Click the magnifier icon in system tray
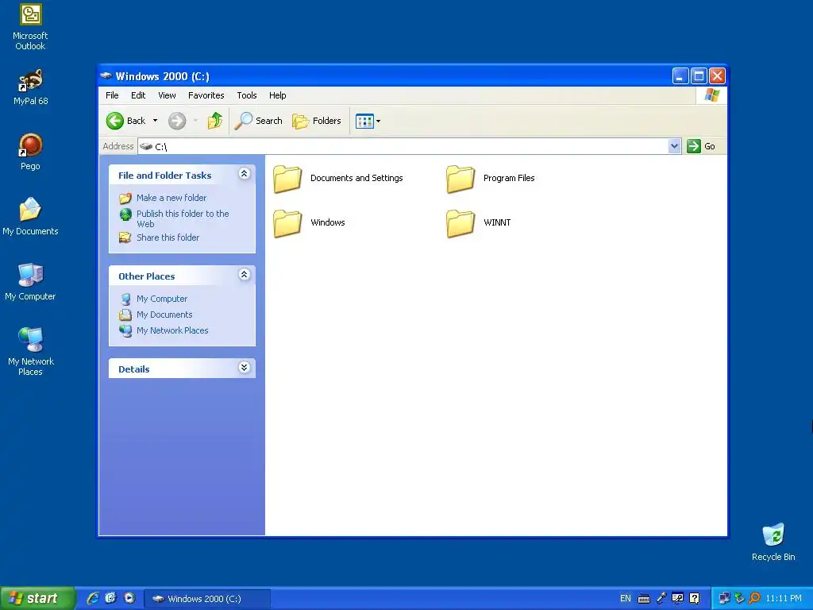This screenshot has height=610, width=813. coord(755,598)
